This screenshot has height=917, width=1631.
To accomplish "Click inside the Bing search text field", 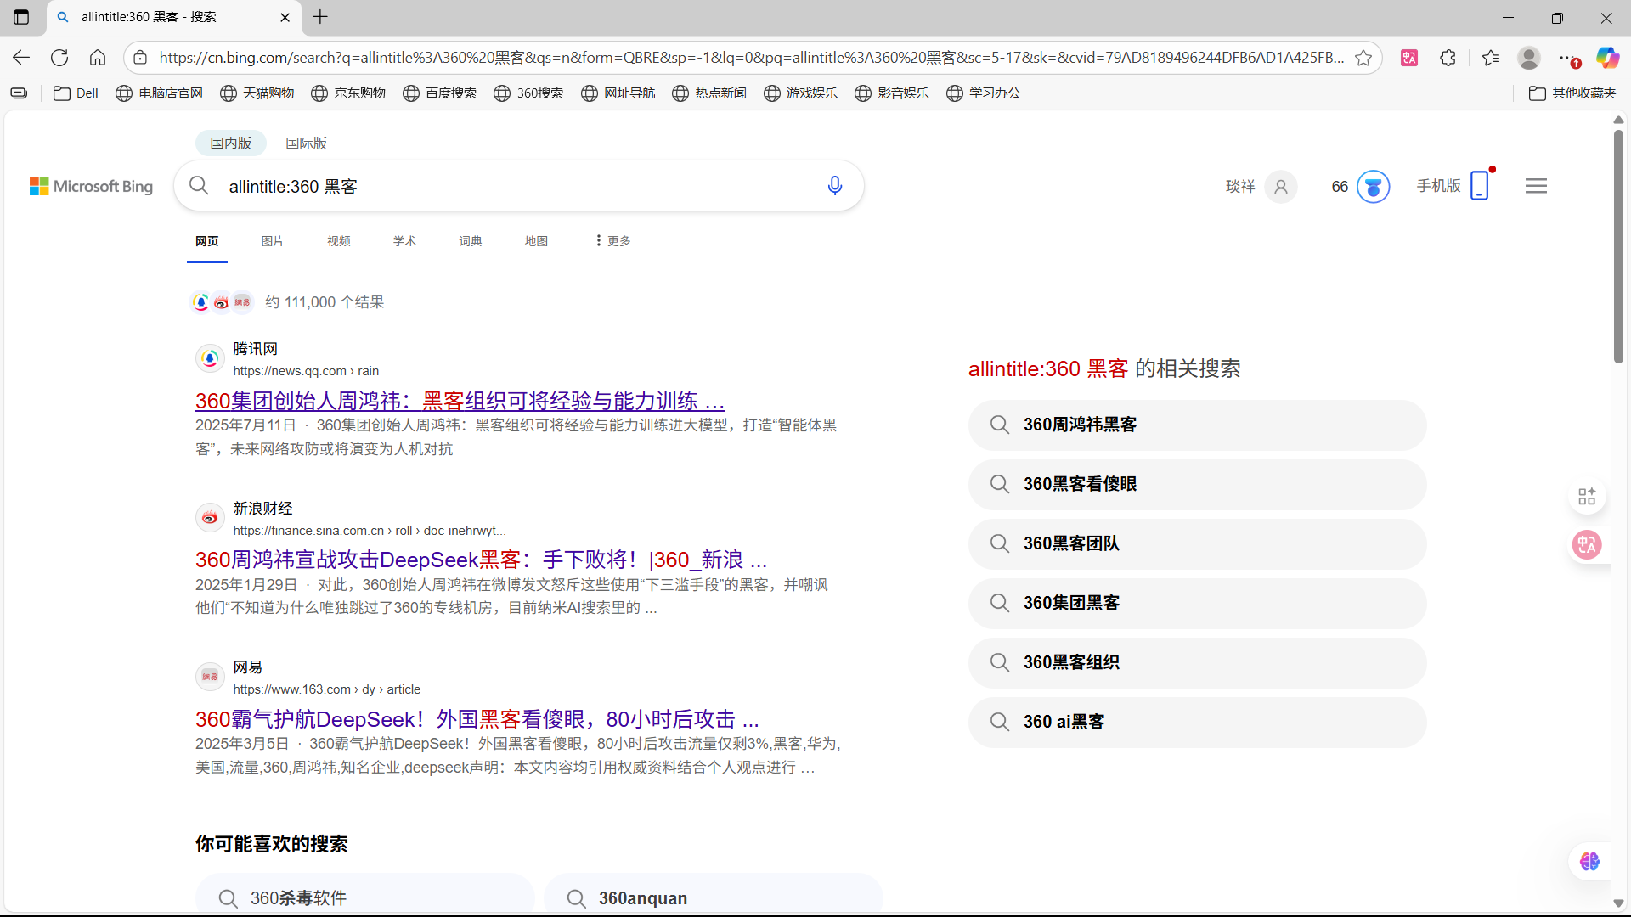I will pyautogui.click(x=510, y=187).
